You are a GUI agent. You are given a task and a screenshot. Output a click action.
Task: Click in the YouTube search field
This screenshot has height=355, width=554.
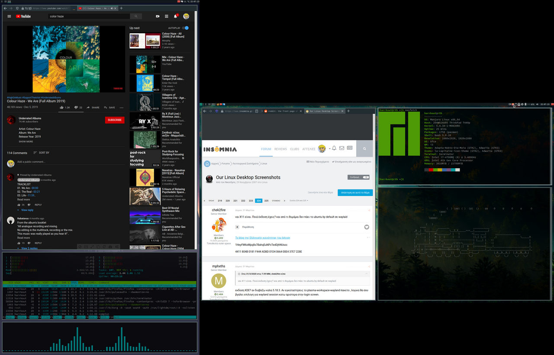(x=89, y=16)
